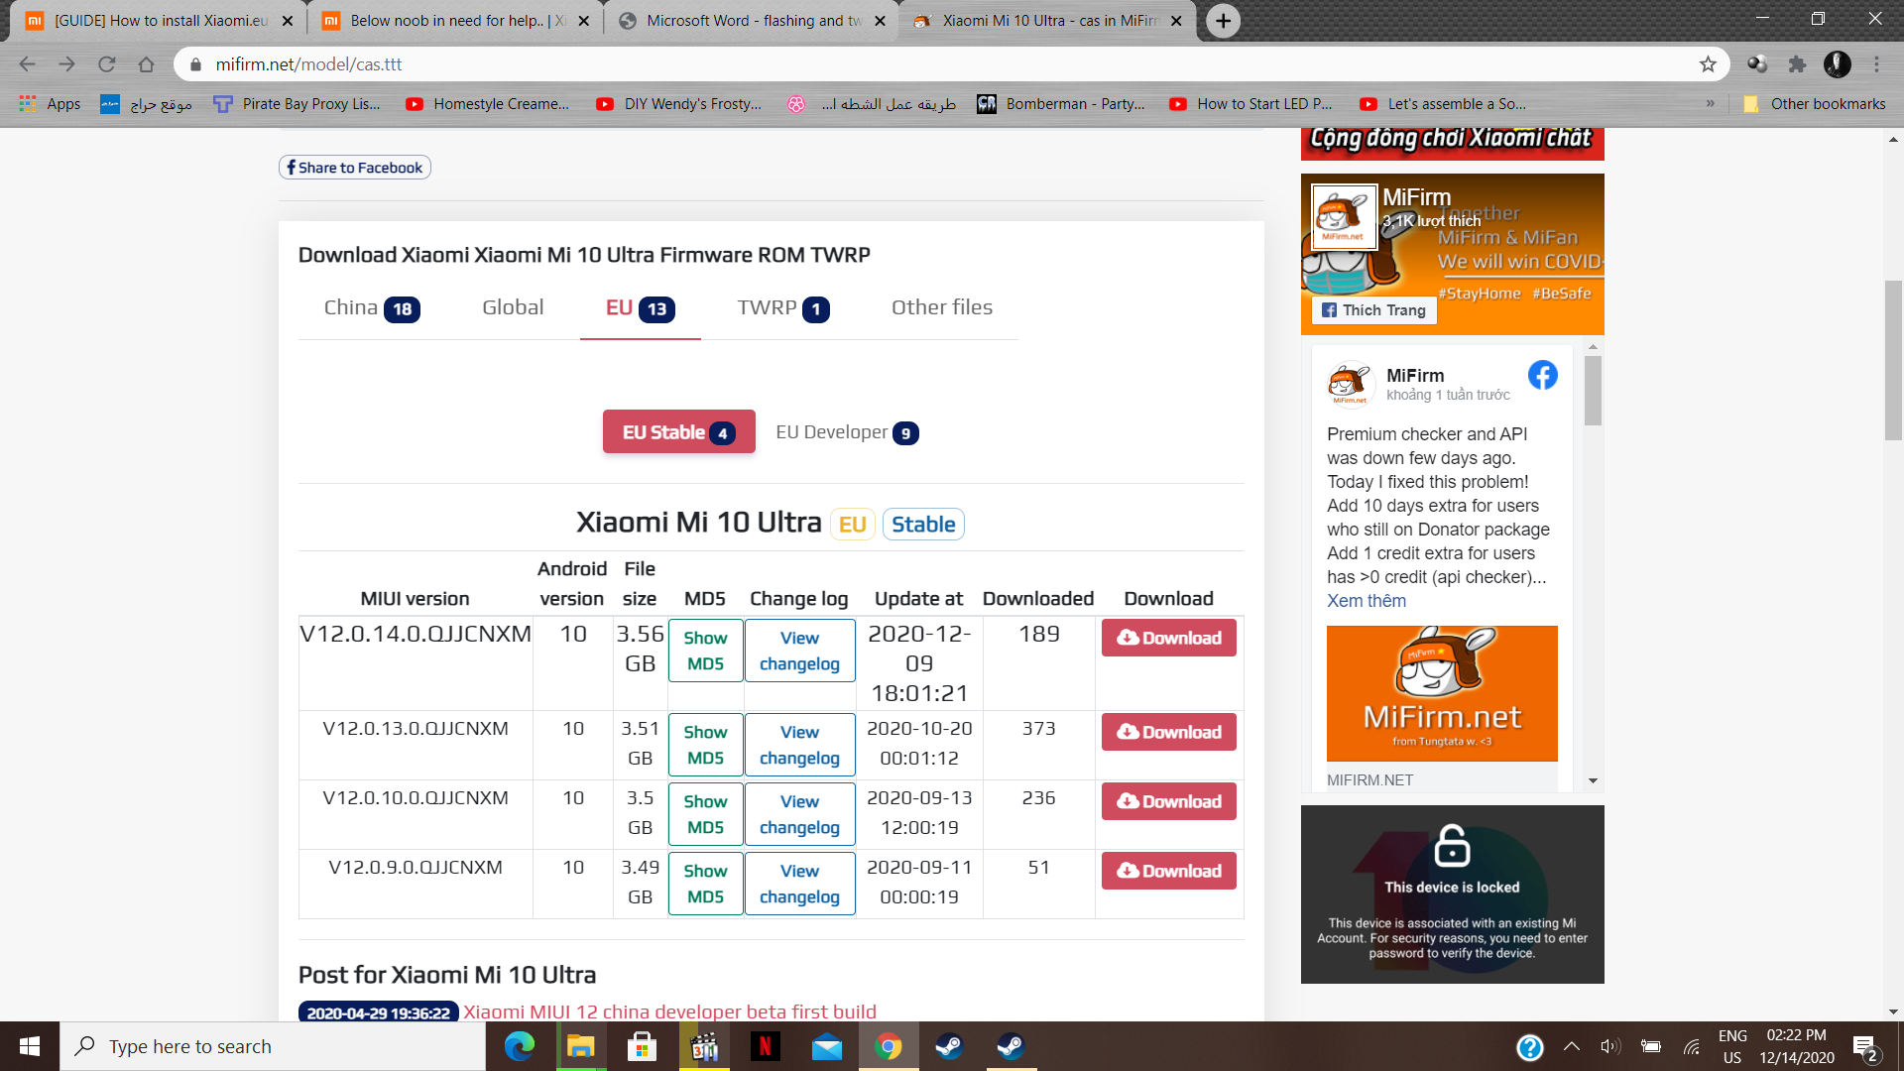Share to Facebook

[355, 168]
